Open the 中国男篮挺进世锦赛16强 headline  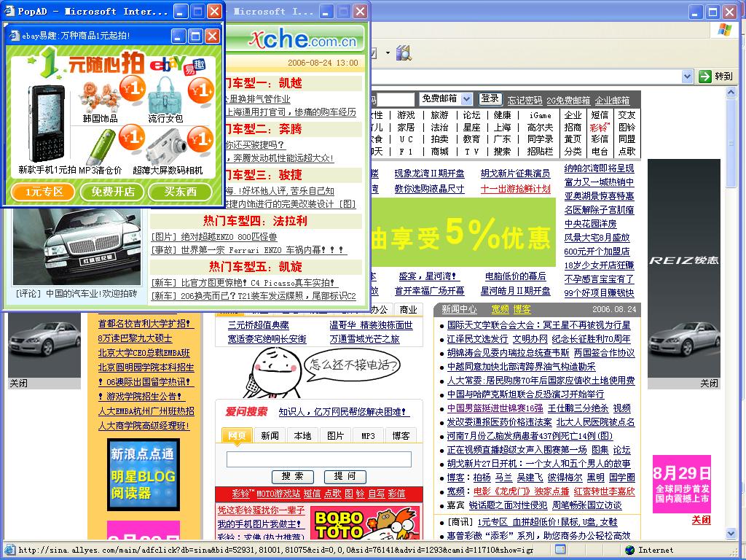pos(495,408)
